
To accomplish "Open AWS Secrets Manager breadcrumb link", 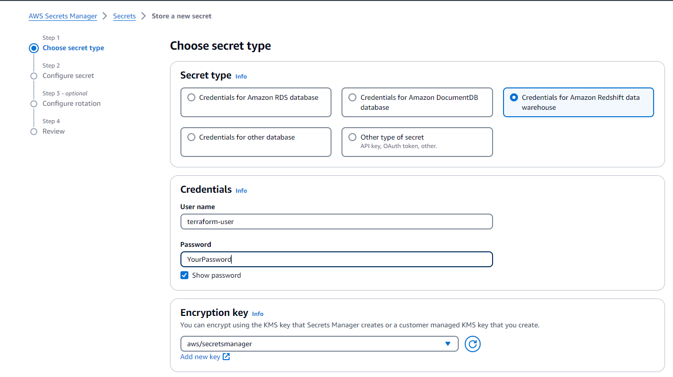I will [x=63, y=16].
